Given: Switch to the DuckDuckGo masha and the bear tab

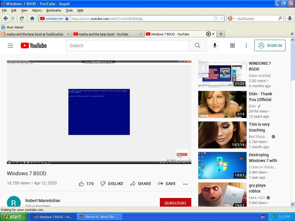Looking at the screenshot, I should (x=35, y=34).
